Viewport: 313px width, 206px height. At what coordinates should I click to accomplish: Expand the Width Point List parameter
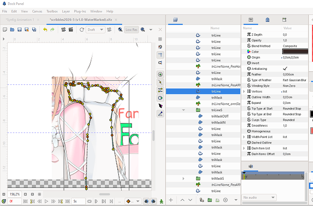244,137
